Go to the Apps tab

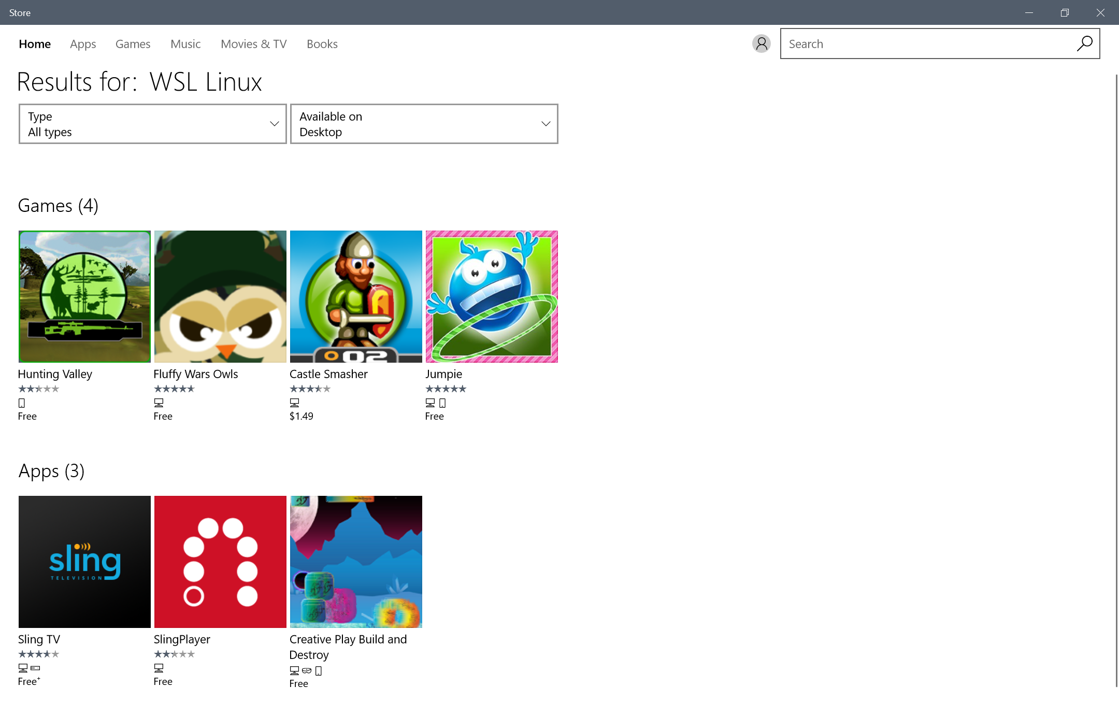(83, 44)
